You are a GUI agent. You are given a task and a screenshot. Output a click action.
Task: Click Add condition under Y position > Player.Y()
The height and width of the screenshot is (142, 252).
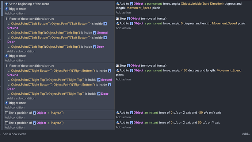15,118
